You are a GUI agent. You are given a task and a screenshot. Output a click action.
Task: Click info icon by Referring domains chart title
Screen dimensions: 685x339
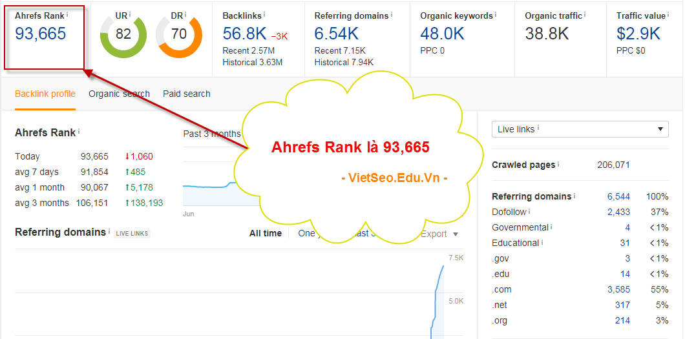tap(109, 231)
